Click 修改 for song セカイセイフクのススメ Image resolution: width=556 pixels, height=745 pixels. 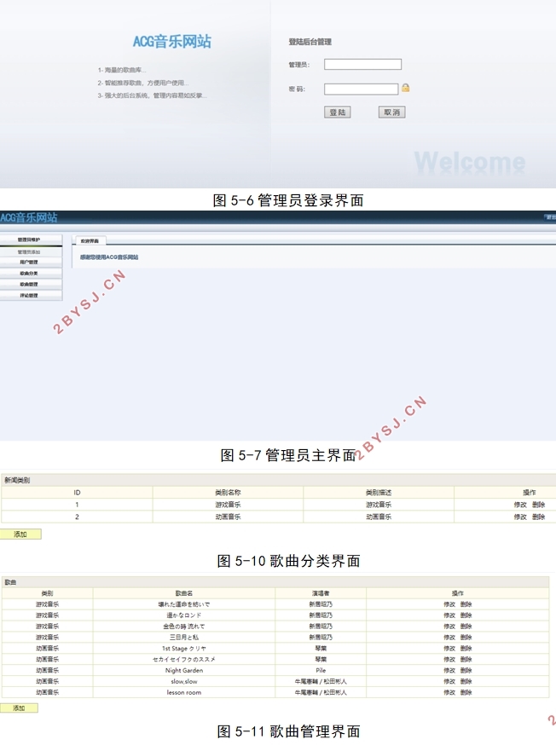click(449, 660)
